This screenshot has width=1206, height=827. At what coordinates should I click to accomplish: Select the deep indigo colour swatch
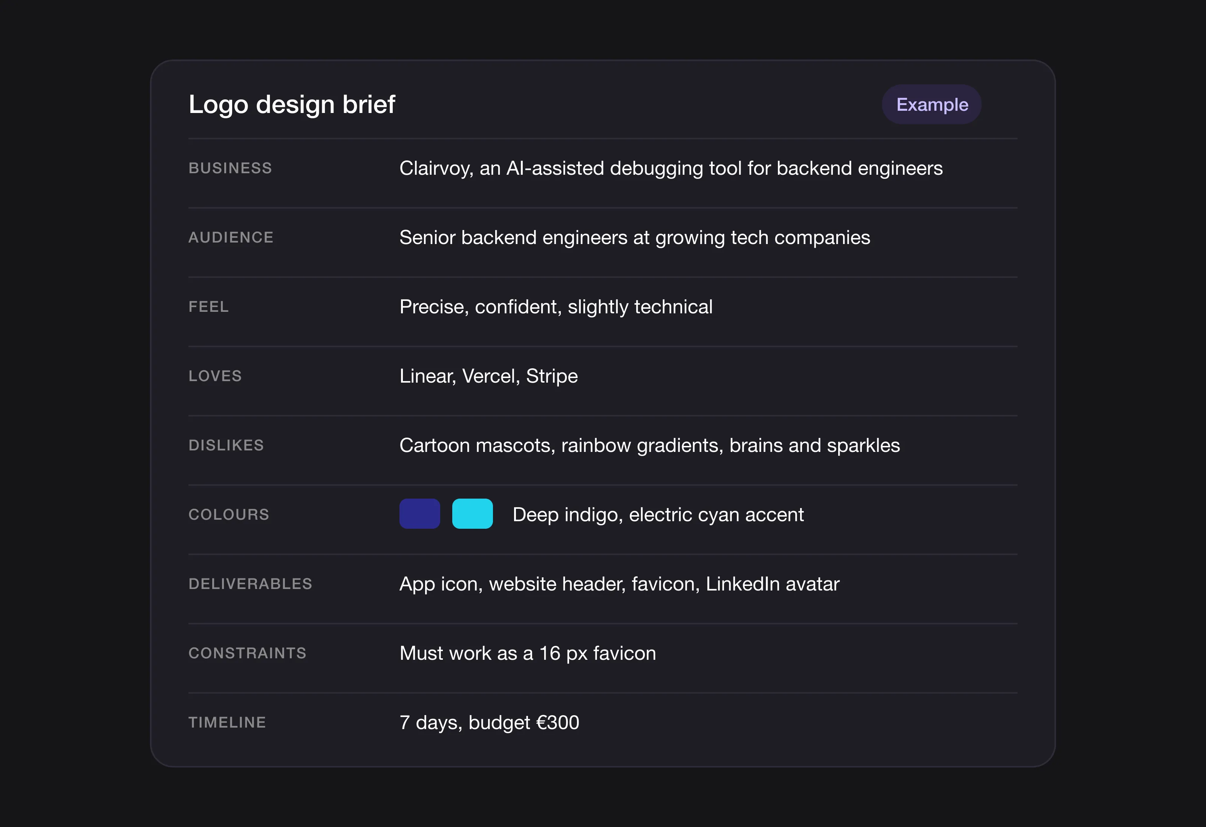420,514
